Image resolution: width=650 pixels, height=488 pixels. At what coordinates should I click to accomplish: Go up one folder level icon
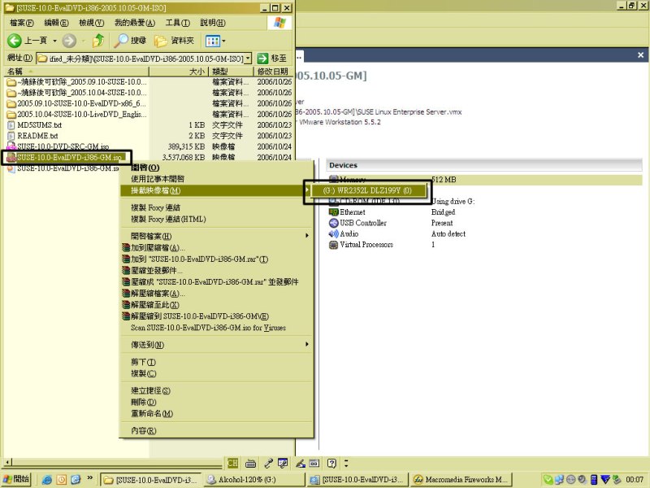pyautogui.click(x=98, y=40)
